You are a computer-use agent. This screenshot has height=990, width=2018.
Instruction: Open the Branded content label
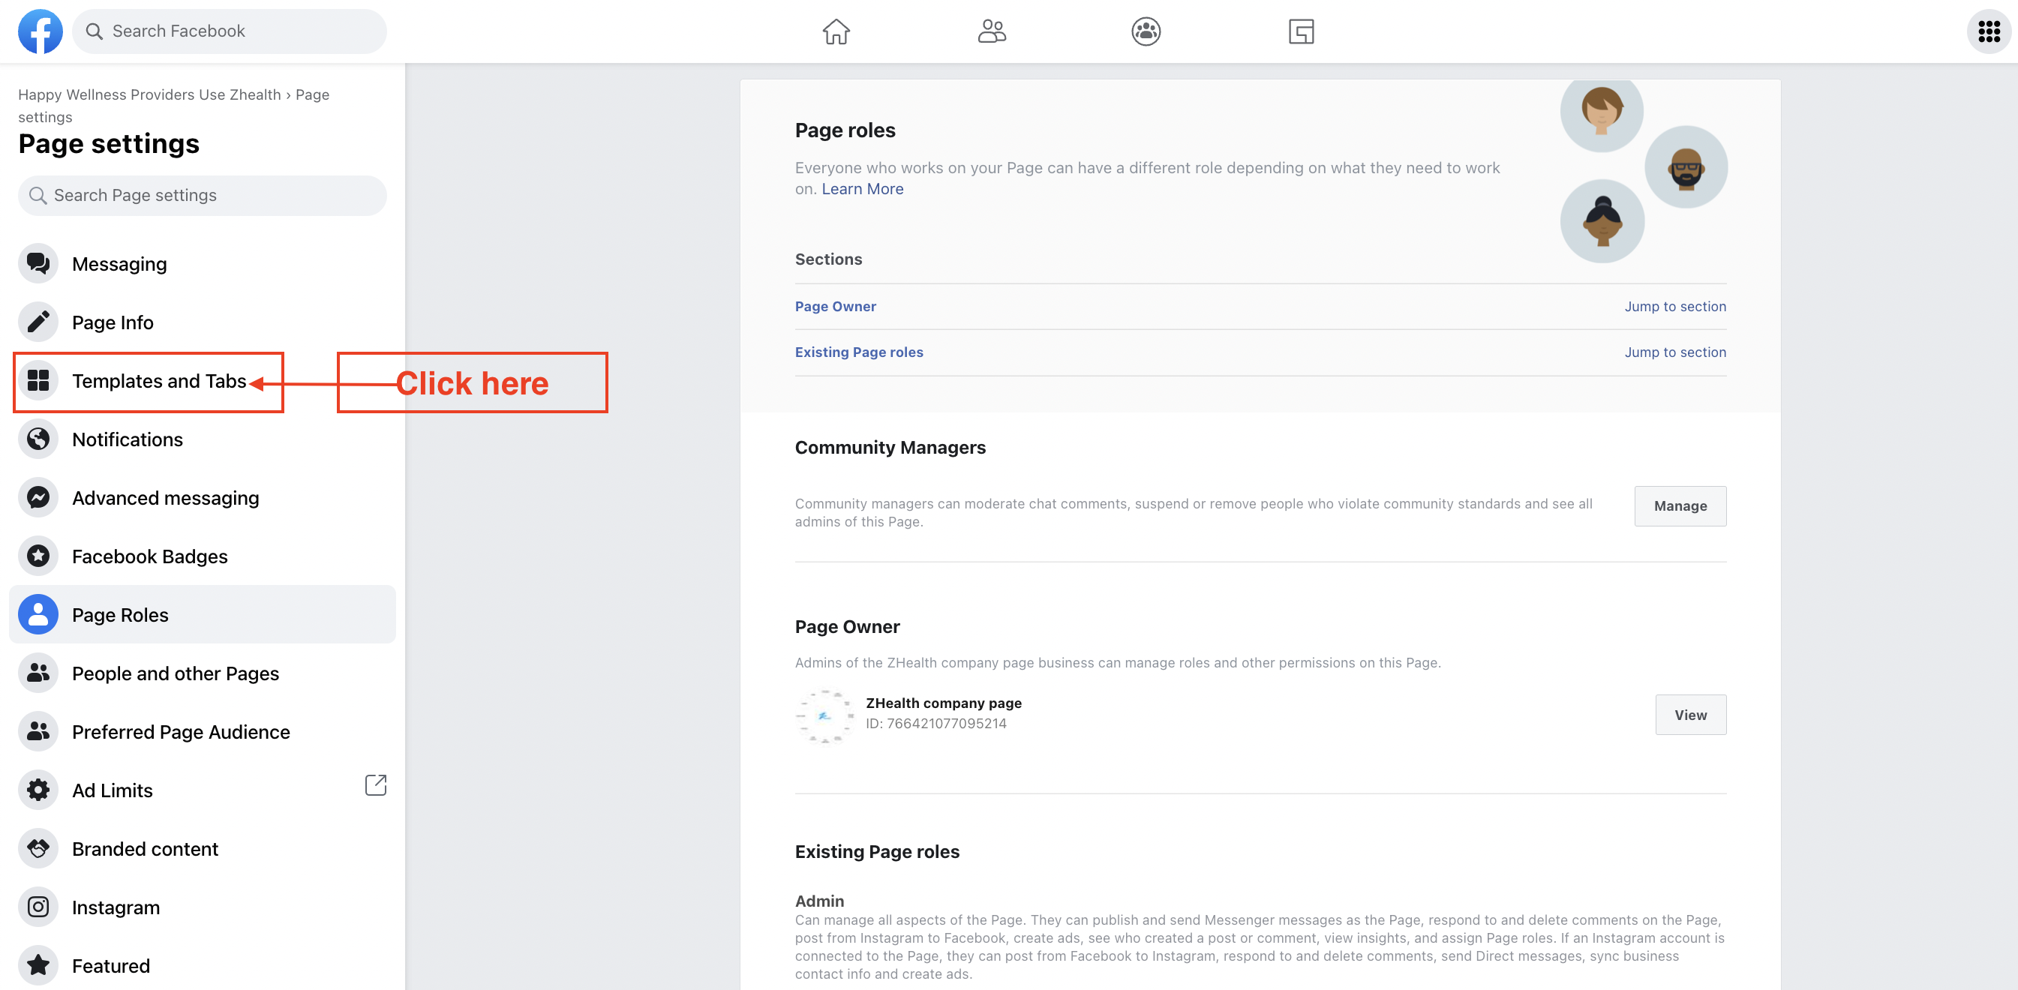pyautogui.click(x=145, y=849)
